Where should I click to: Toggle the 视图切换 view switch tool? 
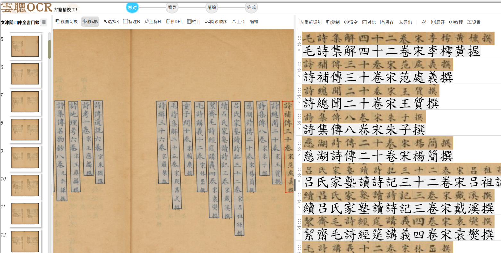click(67, 21)
